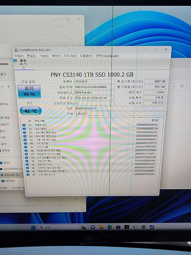The height and width of the screenshot is (255, 191).
Task: Select 네트워크 in Explorer sidebar
Action: pyautogui.click(x=8, y=181)
